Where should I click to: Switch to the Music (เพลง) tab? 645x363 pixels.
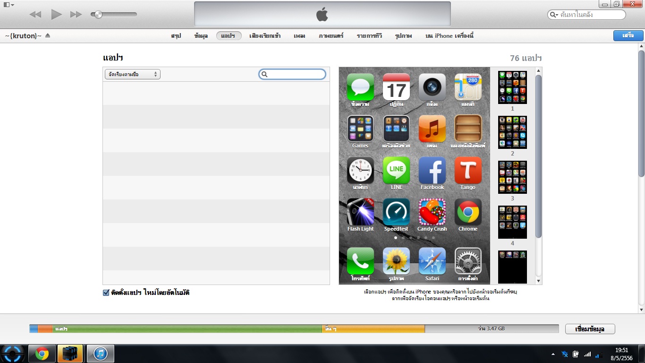(299, 36)
